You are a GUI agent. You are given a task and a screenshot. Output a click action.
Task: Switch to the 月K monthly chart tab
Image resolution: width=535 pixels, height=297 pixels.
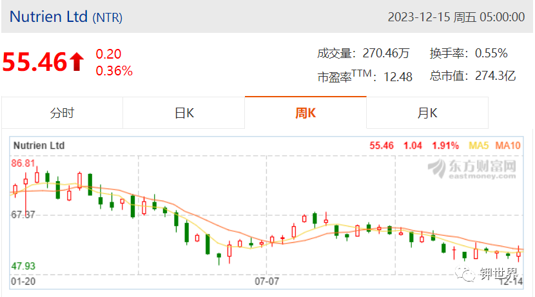[x=427, y=113]
